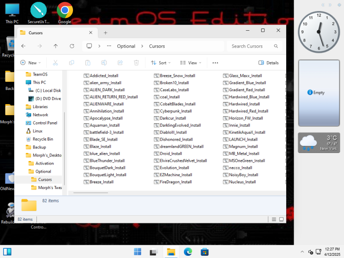
Task: Select Recycle Bin in navigation pane
Action: coord(40,139)
